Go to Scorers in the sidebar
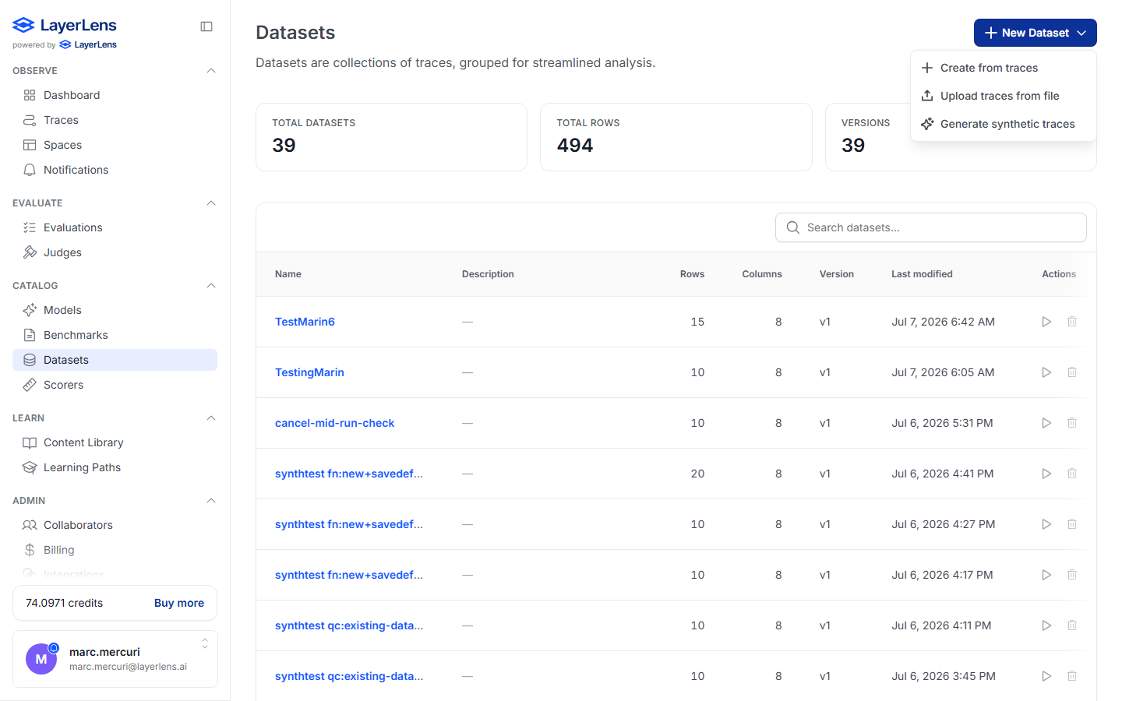This screenshot has width=1122, height=701. tap(115, 385)
